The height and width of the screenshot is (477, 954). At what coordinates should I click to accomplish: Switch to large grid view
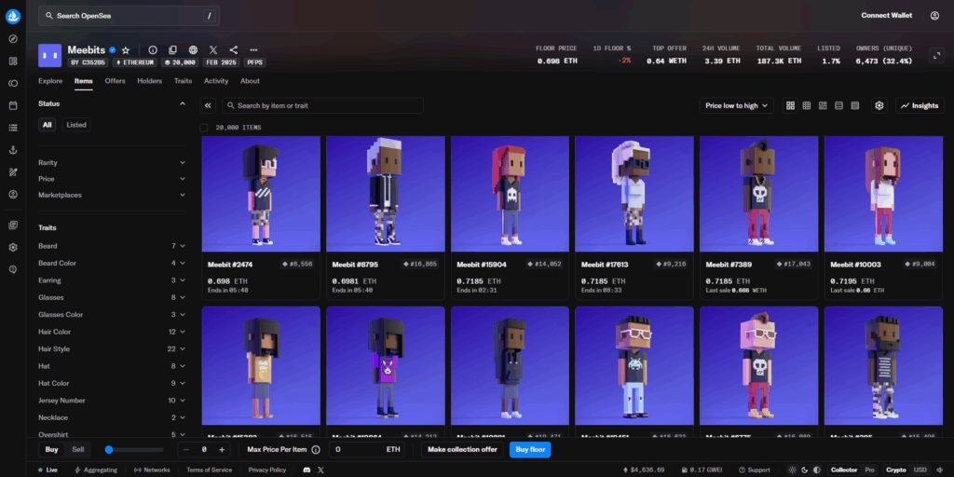[x=790, y=105]
